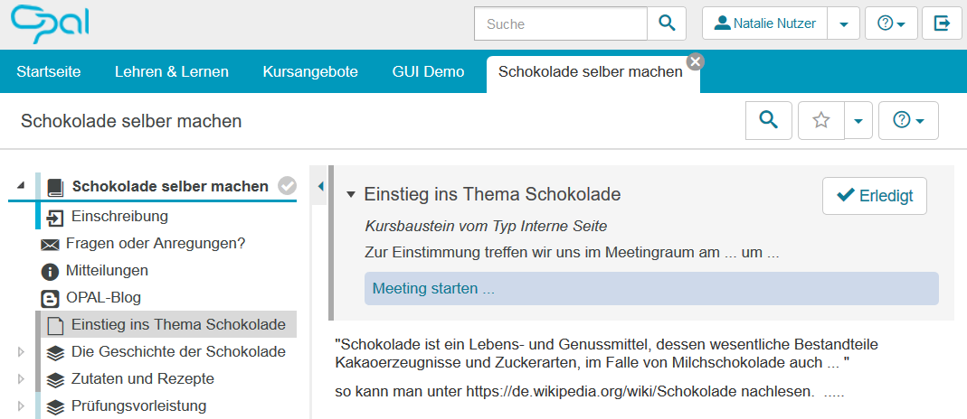Click the text Kursbaustein vom Typ Interne Seite
The height and width of the screenshot is (419, 967).
click(x=486, y=227)
